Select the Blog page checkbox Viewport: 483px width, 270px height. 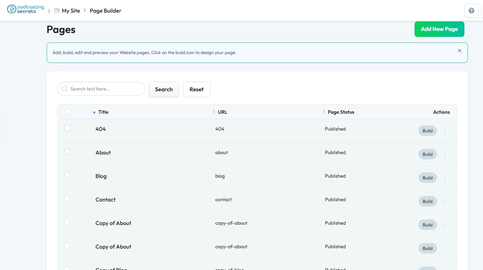click(67, 176)
